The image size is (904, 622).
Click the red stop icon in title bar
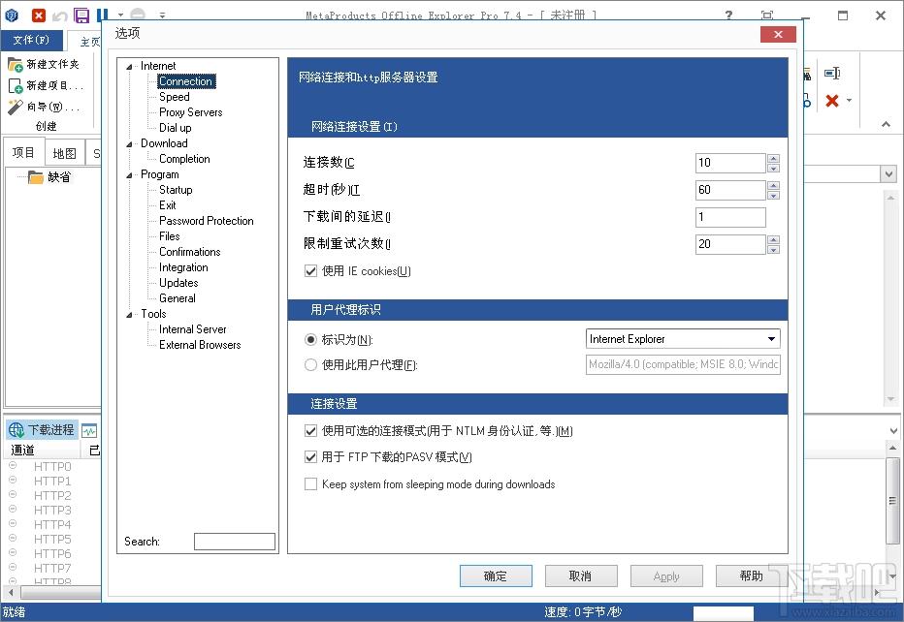(38, 15)
